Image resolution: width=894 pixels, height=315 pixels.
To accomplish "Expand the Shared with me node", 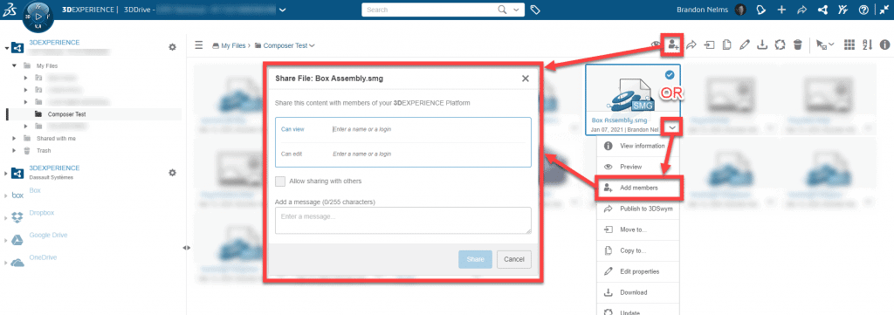I will (x=14, y=139).
